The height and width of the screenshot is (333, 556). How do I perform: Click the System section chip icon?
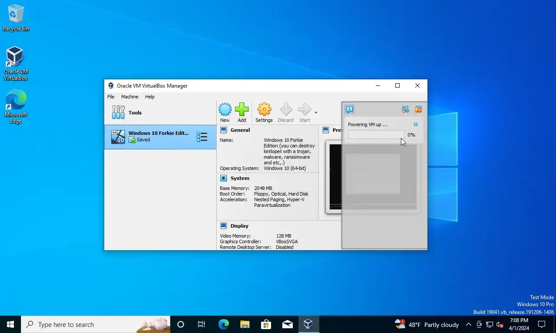coord(223,178)
